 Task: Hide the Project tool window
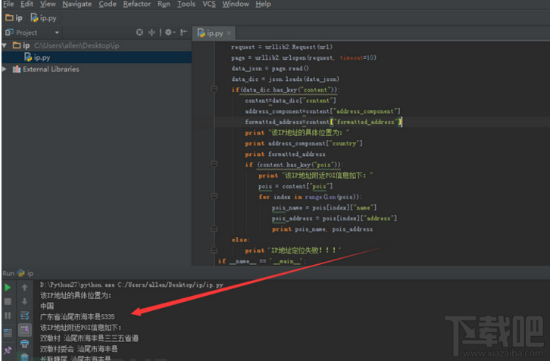pos(184,33)
